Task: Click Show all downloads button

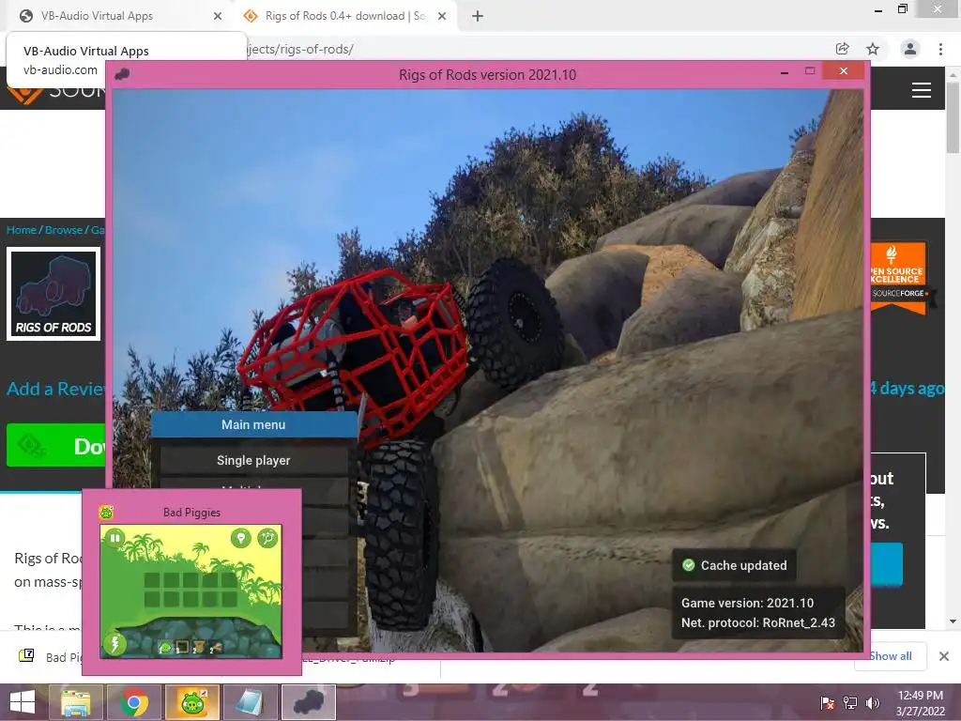Action: click(x=890, y=656)
